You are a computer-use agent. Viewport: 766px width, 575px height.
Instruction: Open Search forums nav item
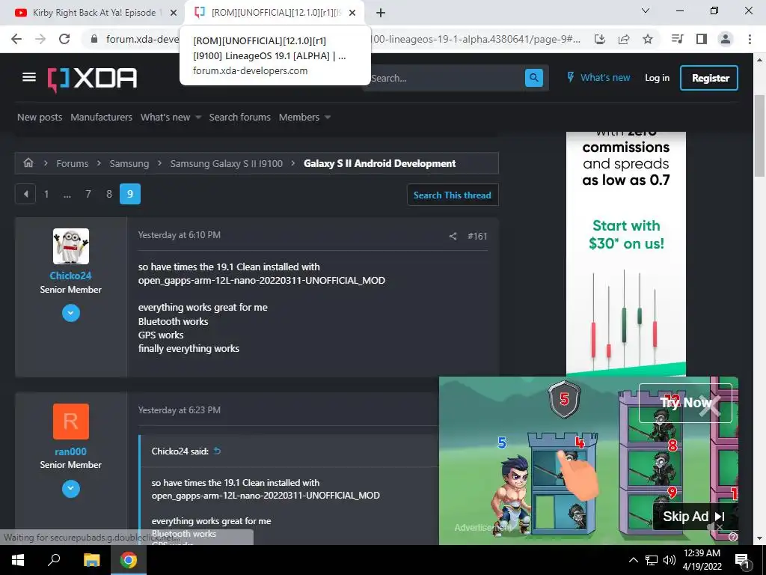(240, 118)
